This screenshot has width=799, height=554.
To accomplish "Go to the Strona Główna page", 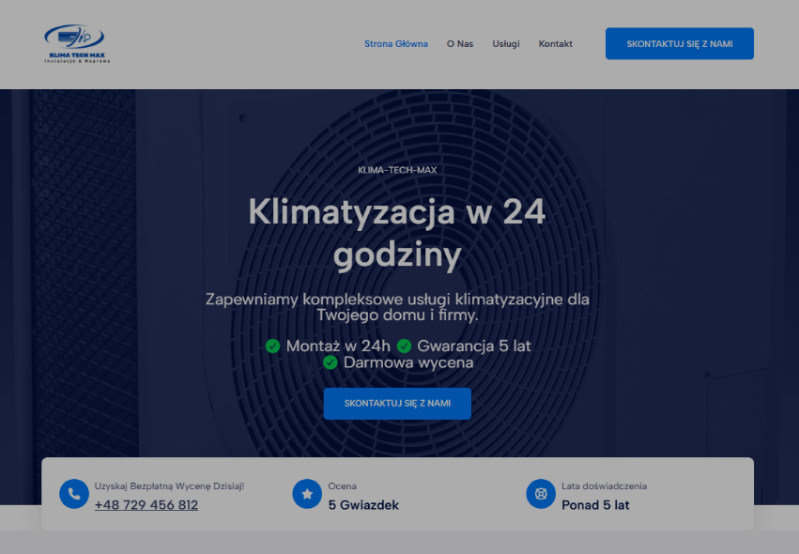I will click(x=395, y=44).
